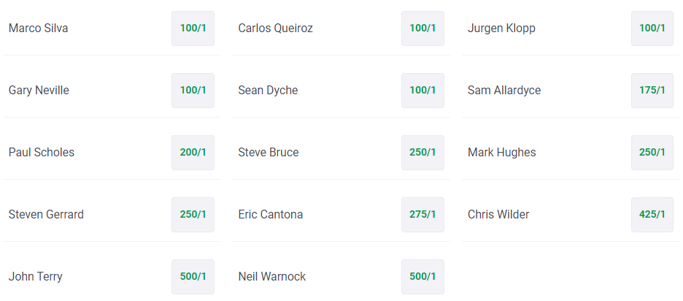The height and width of the screenshot is (301, 683).
Task: Click the Sam Allardyce name text
Action: click(504, 91)
